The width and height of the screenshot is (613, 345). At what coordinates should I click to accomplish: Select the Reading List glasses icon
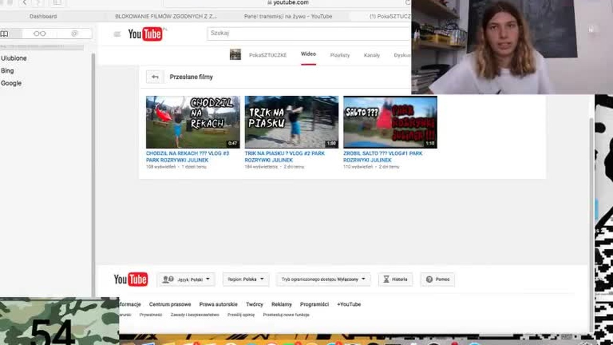[x=40, y=34]
